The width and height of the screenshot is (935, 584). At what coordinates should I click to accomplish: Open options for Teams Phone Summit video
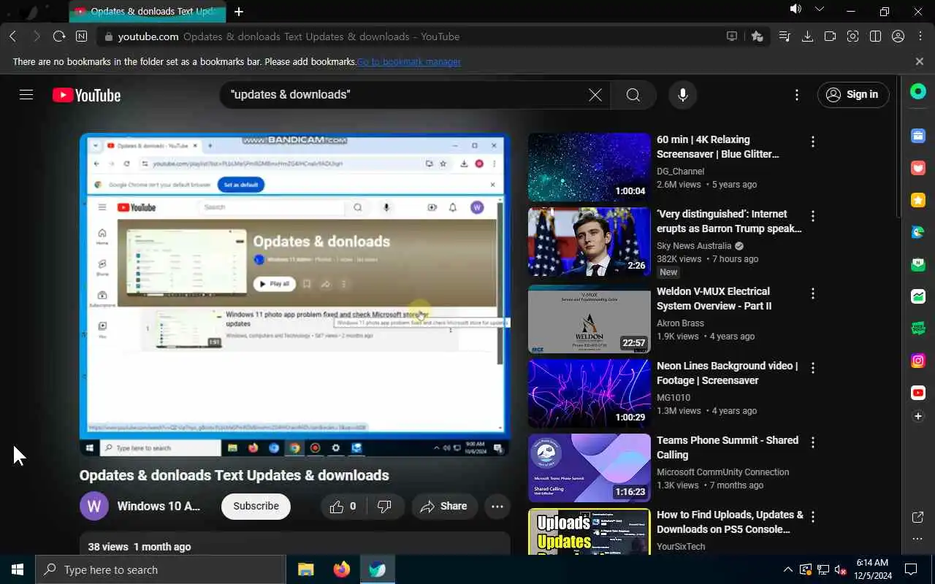tap(813, 442)
